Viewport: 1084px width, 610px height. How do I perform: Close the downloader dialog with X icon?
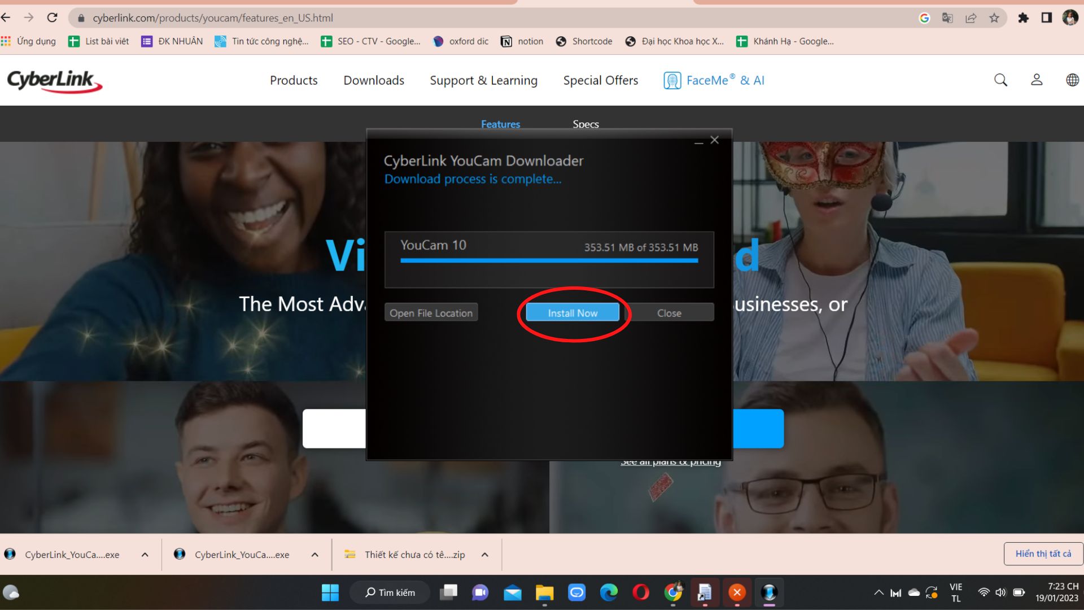point(715,140)
